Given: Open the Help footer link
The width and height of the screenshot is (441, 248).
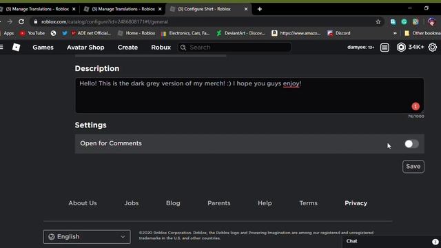Looking at the screenshot, I should point(265,203).
